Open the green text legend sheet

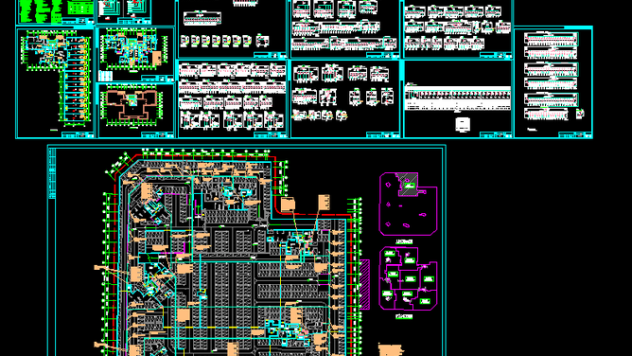[x=56, y=12]
